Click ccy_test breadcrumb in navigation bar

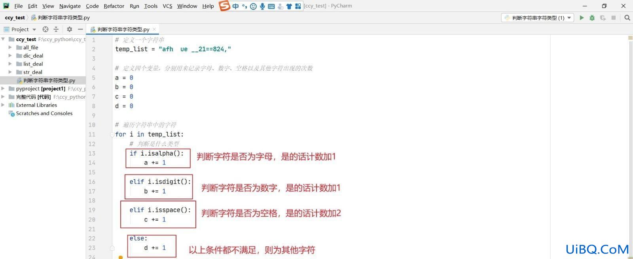pos(15,18)
